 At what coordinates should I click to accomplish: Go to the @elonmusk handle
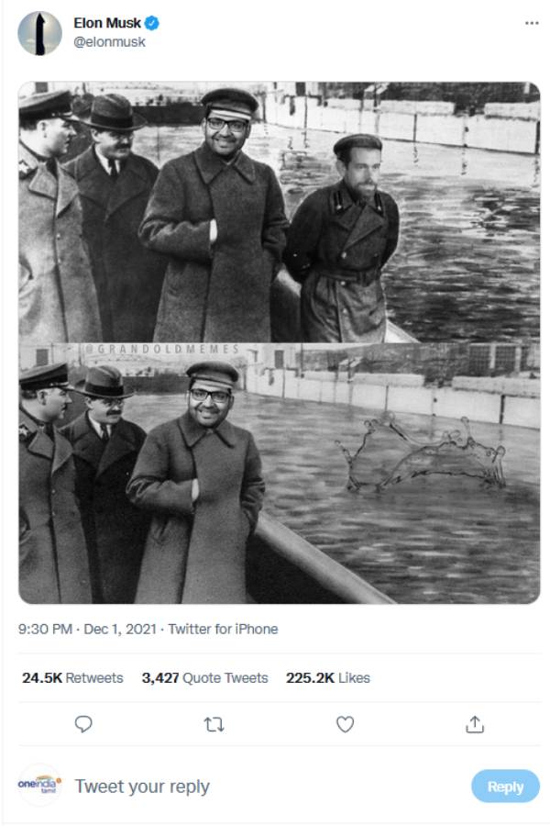click(x=109, y=42)
